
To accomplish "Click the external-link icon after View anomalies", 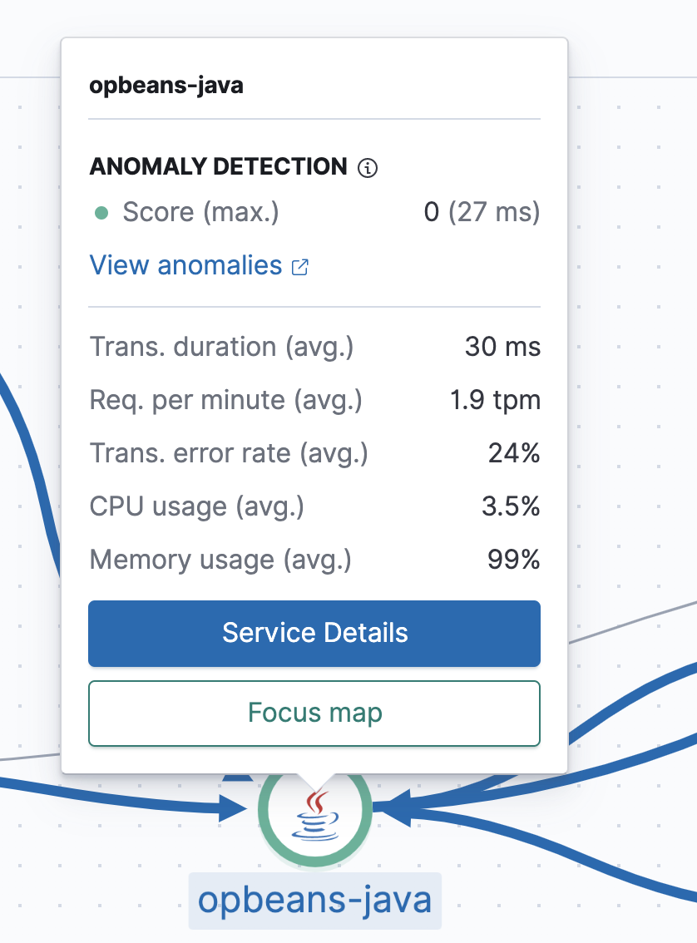I will [302, 267].
